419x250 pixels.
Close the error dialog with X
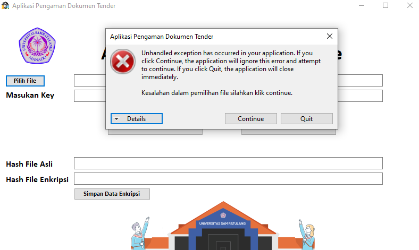pos(330,36)
